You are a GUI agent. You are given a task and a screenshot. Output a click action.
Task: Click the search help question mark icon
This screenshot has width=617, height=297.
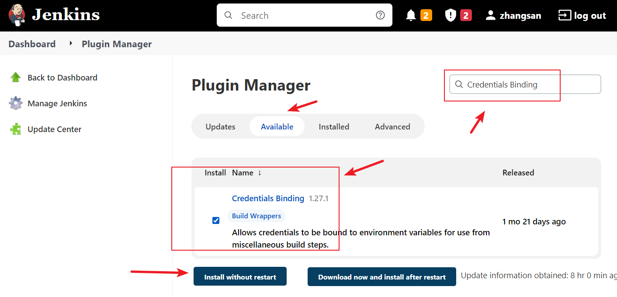[380, 15]
